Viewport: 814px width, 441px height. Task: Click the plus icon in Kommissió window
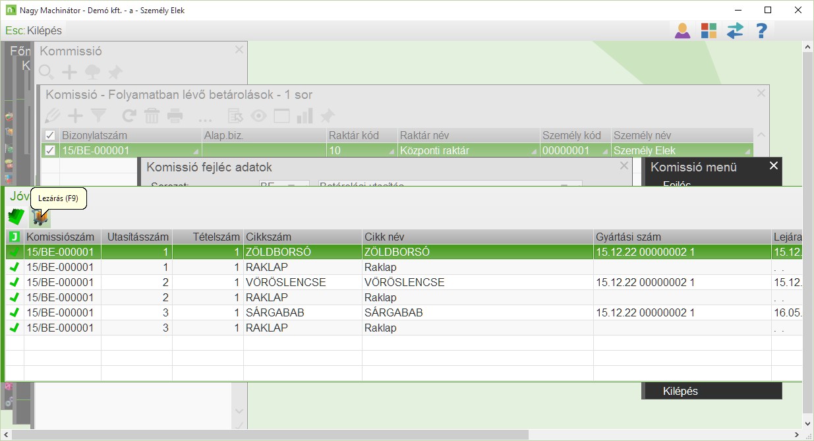(x=69, y=72)
